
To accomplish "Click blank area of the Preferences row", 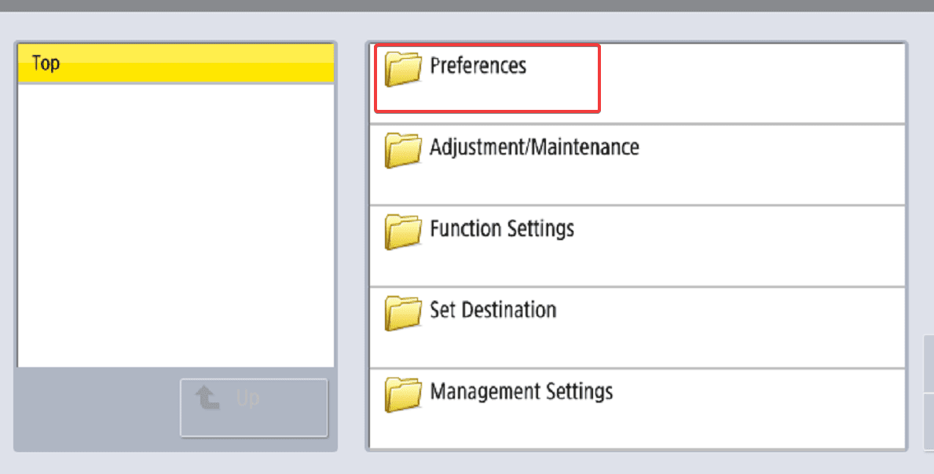I will coord(750,83).
